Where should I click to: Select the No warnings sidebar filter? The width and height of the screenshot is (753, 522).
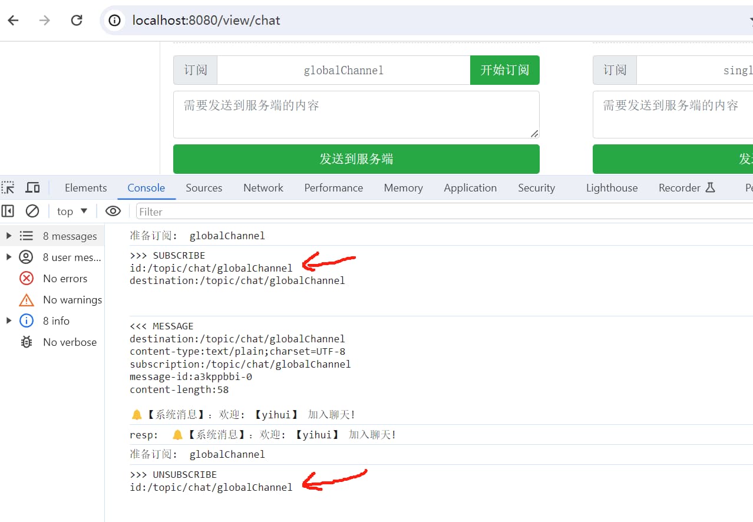[x=72, y=300]
